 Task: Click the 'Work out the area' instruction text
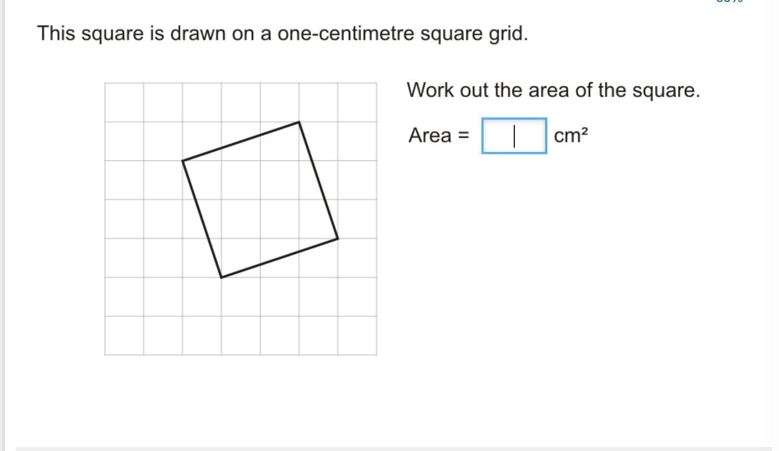coord(553,90)
